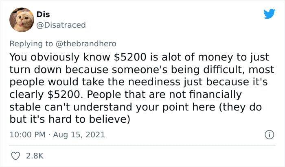Open the 10:00 PM timestamp

tap(27, 135)
